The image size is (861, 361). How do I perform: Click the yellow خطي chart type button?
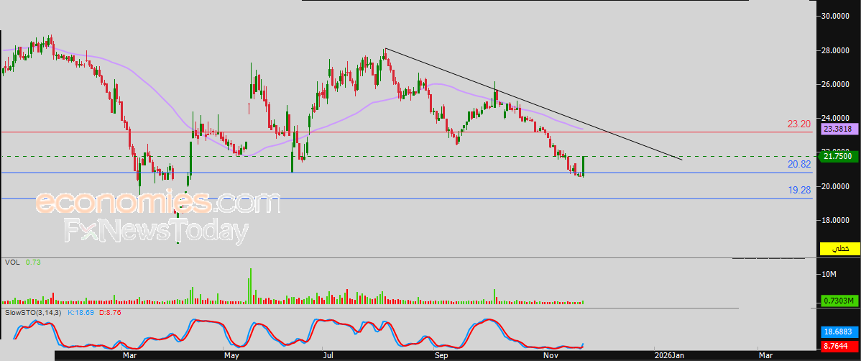839,248
